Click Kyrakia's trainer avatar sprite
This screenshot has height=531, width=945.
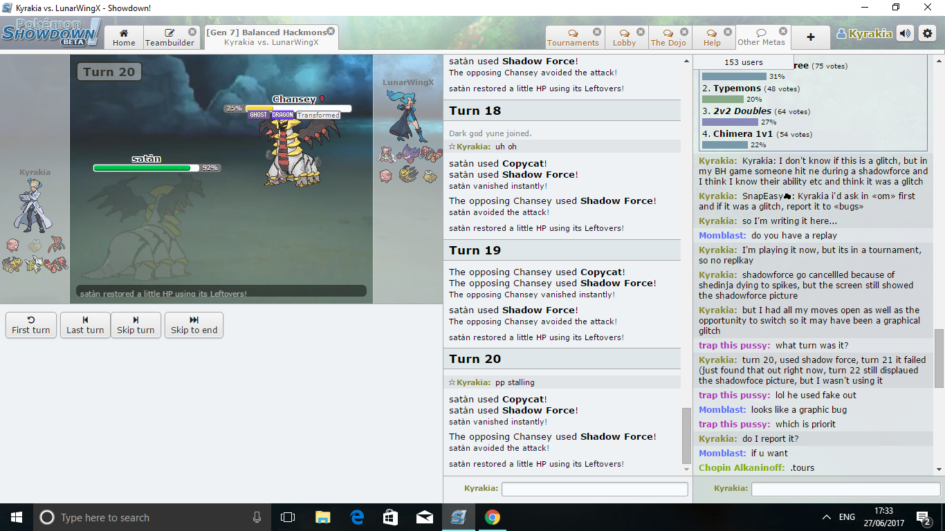click(34, 205)
